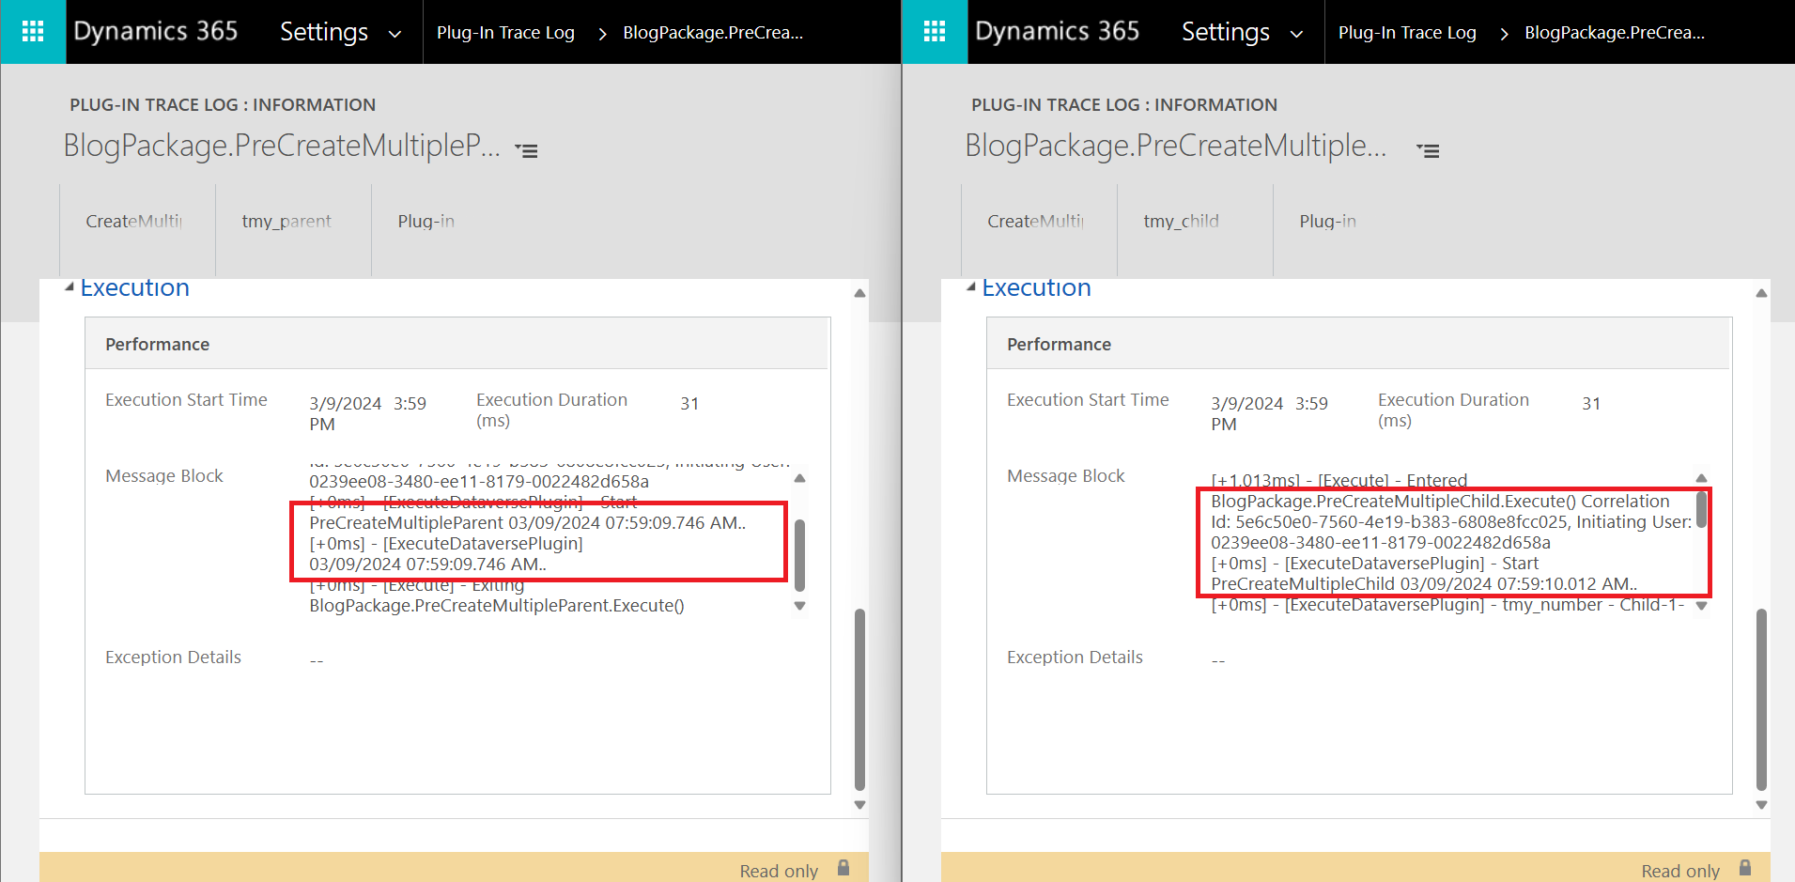This screenshot has width=1795, height=882.
Task: Click the PreCreateMultipleChild timestamp line in Message Block
Action: pos(1424,584)
